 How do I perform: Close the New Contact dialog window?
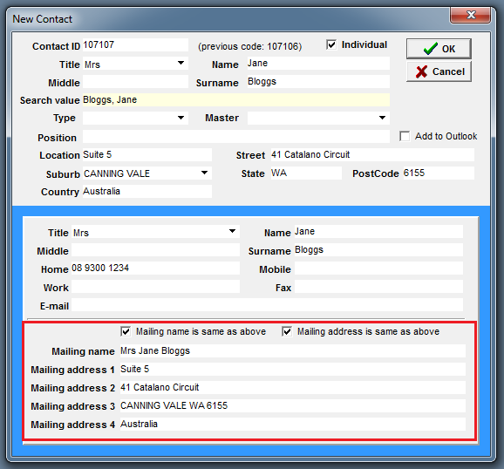[x=470, y=15]
